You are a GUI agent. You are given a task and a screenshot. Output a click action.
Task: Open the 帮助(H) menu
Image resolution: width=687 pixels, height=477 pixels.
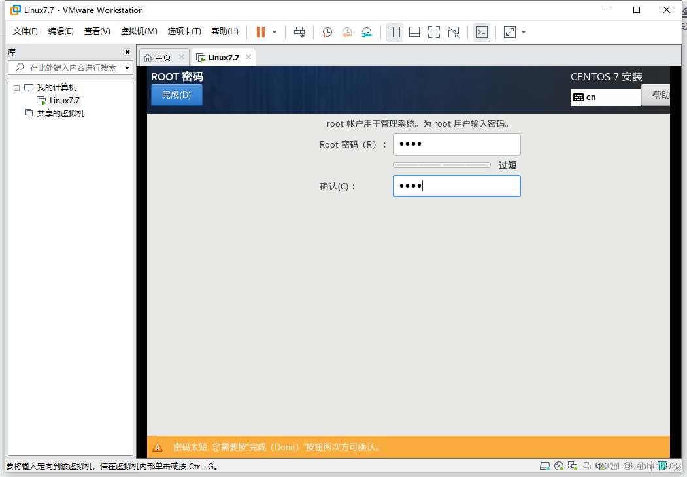click(225, 31)
